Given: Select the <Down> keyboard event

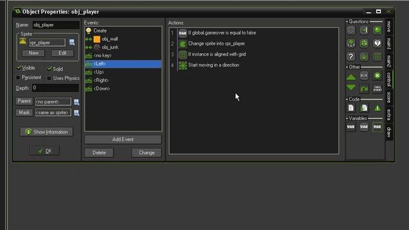Looking at the screenshot, I should tap(123, 89).
